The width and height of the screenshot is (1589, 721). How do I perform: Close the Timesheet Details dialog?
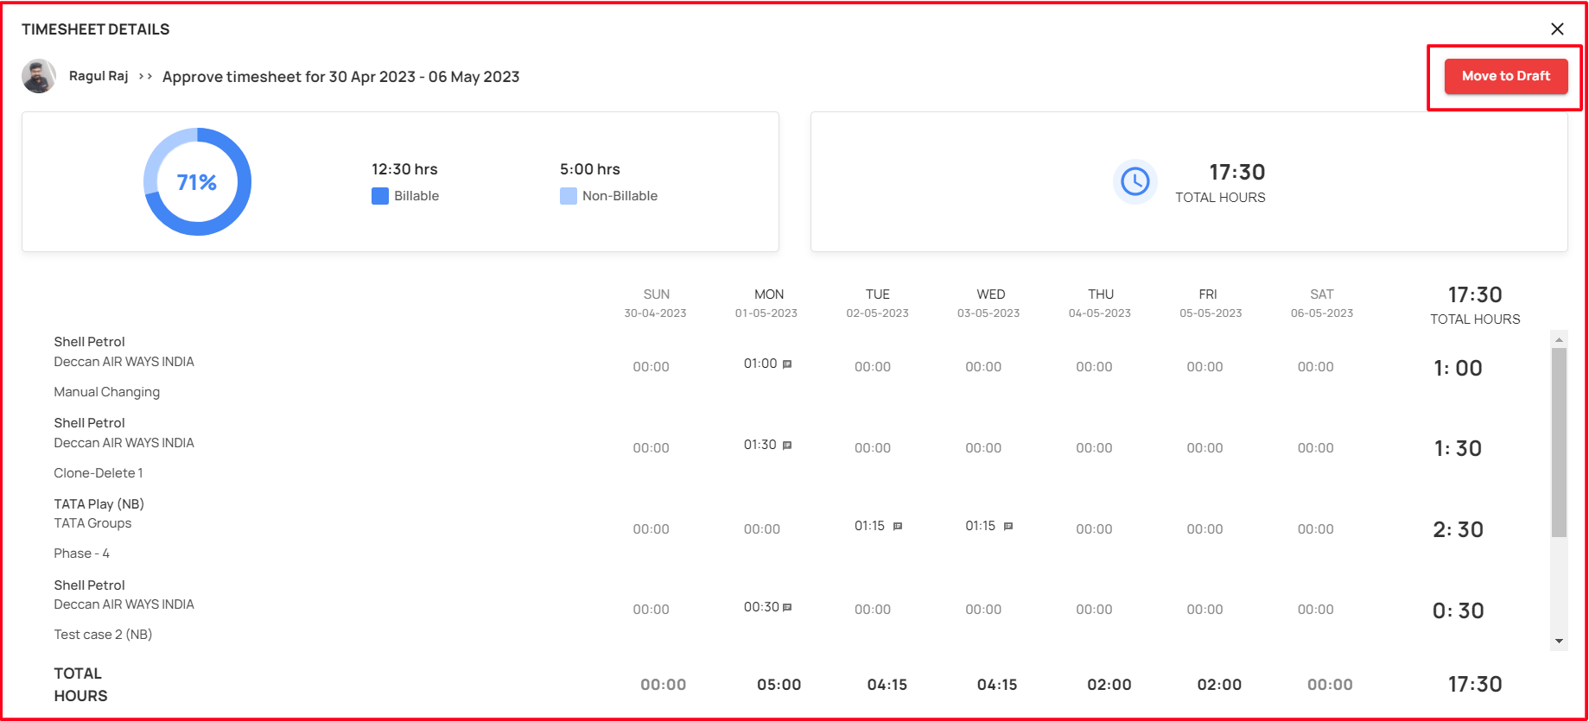pos(1557,29)
